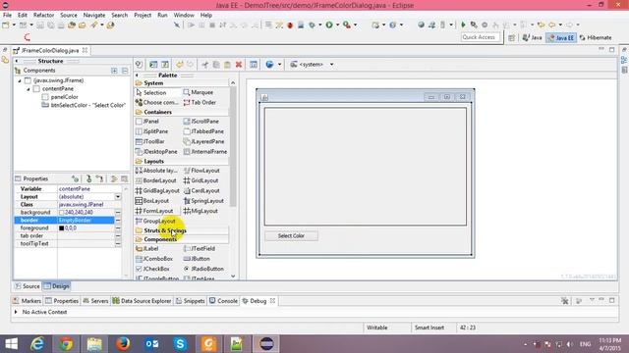Click the red Delete icon in designer toolbar
Image resolution: width=629 pixels, height=353 pixels.
click(x=239, y=65)
